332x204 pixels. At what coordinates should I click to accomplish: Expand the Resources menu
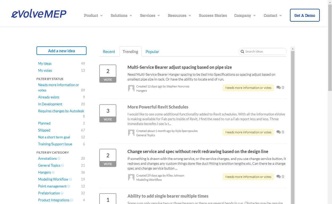click(179, 15)
